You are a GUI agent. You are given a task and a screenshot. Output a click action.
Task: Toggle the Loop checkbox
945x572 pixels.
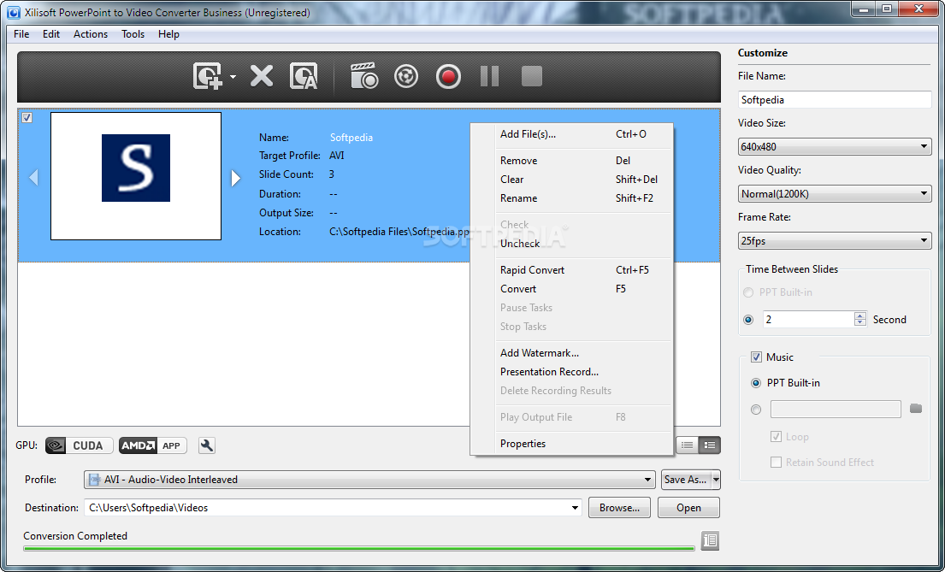tap(777, 436)
